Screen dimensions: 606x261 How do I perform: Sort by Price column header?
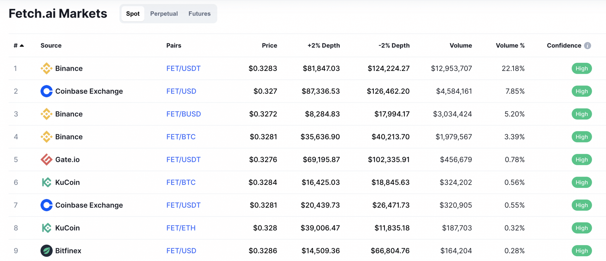pos(269,46)
